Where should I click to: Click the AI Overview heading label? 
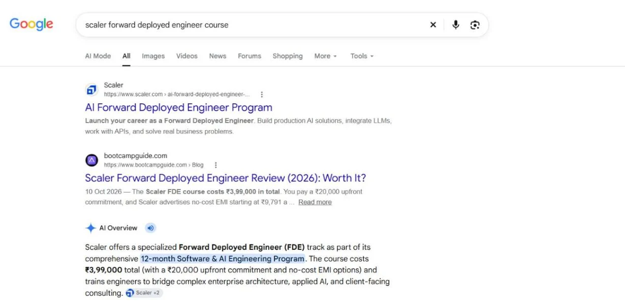click(x=118, y=228)
